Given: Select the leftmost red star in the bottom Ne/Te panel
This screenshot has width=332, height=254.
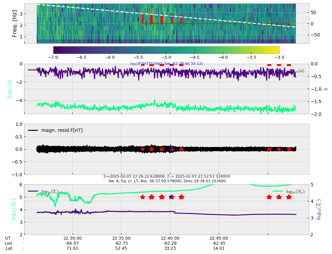Looking at the screenshot, I should click(143, 197).
